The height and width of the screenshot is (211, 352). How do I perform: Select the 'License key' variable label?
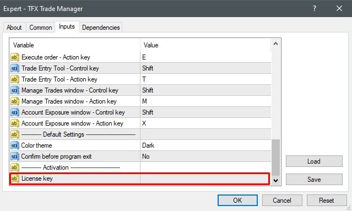(37, 178)
